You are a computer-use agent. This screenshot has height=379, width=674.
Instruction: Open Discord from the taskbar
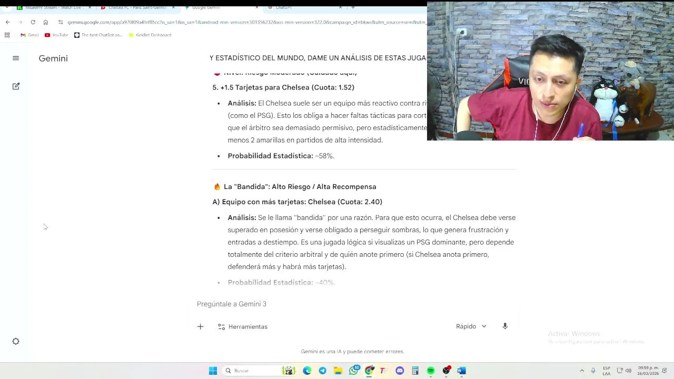400,371
